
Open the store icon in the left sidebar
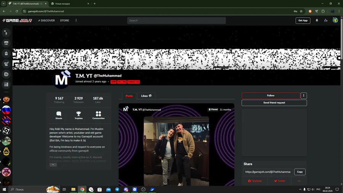pos(6,43)
